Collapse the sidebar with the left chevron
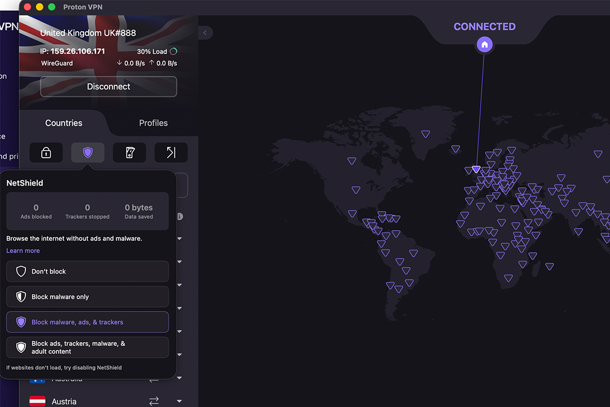610x407 pixels. click(205, 33)
